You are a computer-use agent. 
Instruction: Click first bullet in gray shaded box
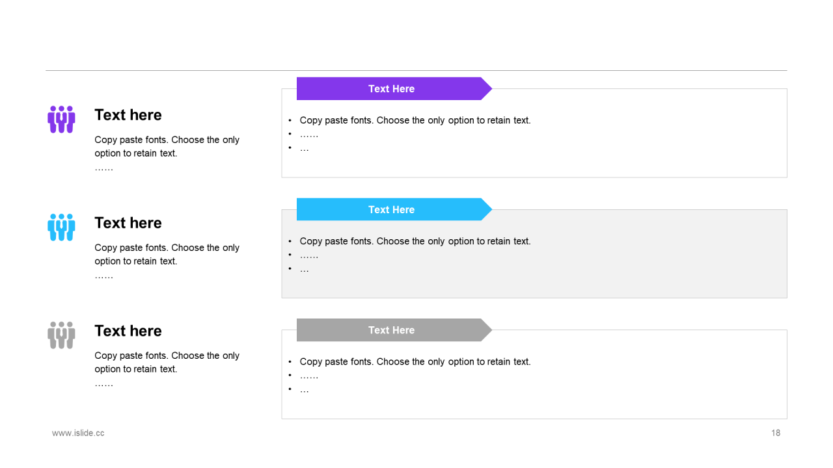pos(415,241)
